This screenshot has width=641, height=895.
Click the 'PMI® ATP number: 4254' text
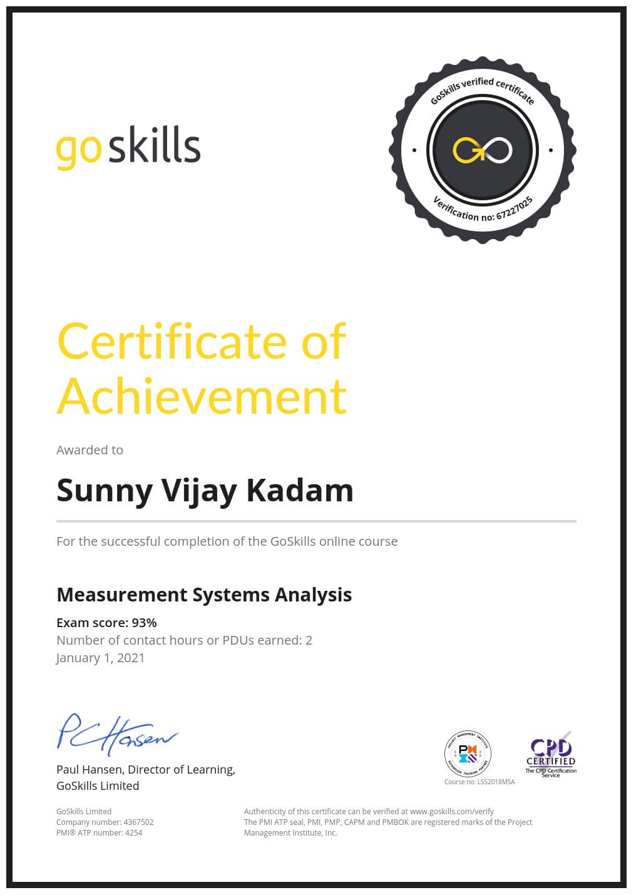coord(99,832)
